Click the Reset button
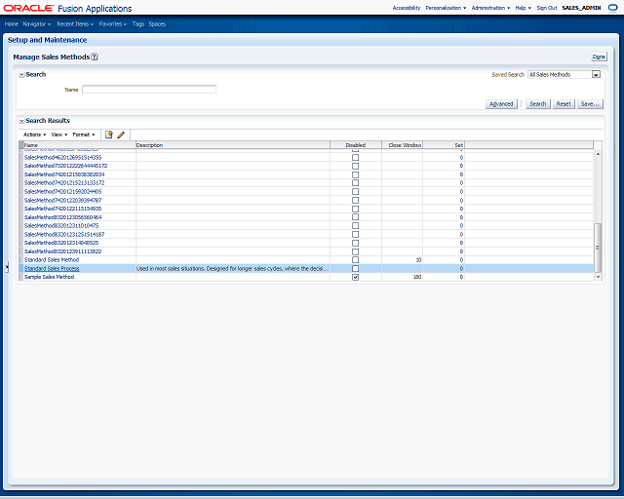624x499 pixels. 564,104
